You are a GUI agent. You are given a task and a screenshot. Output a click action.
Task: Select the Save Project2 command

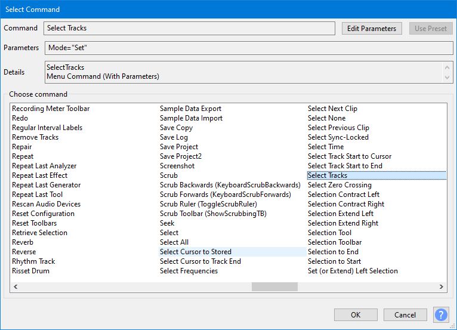pyautogui.click(x=181, y=156)
